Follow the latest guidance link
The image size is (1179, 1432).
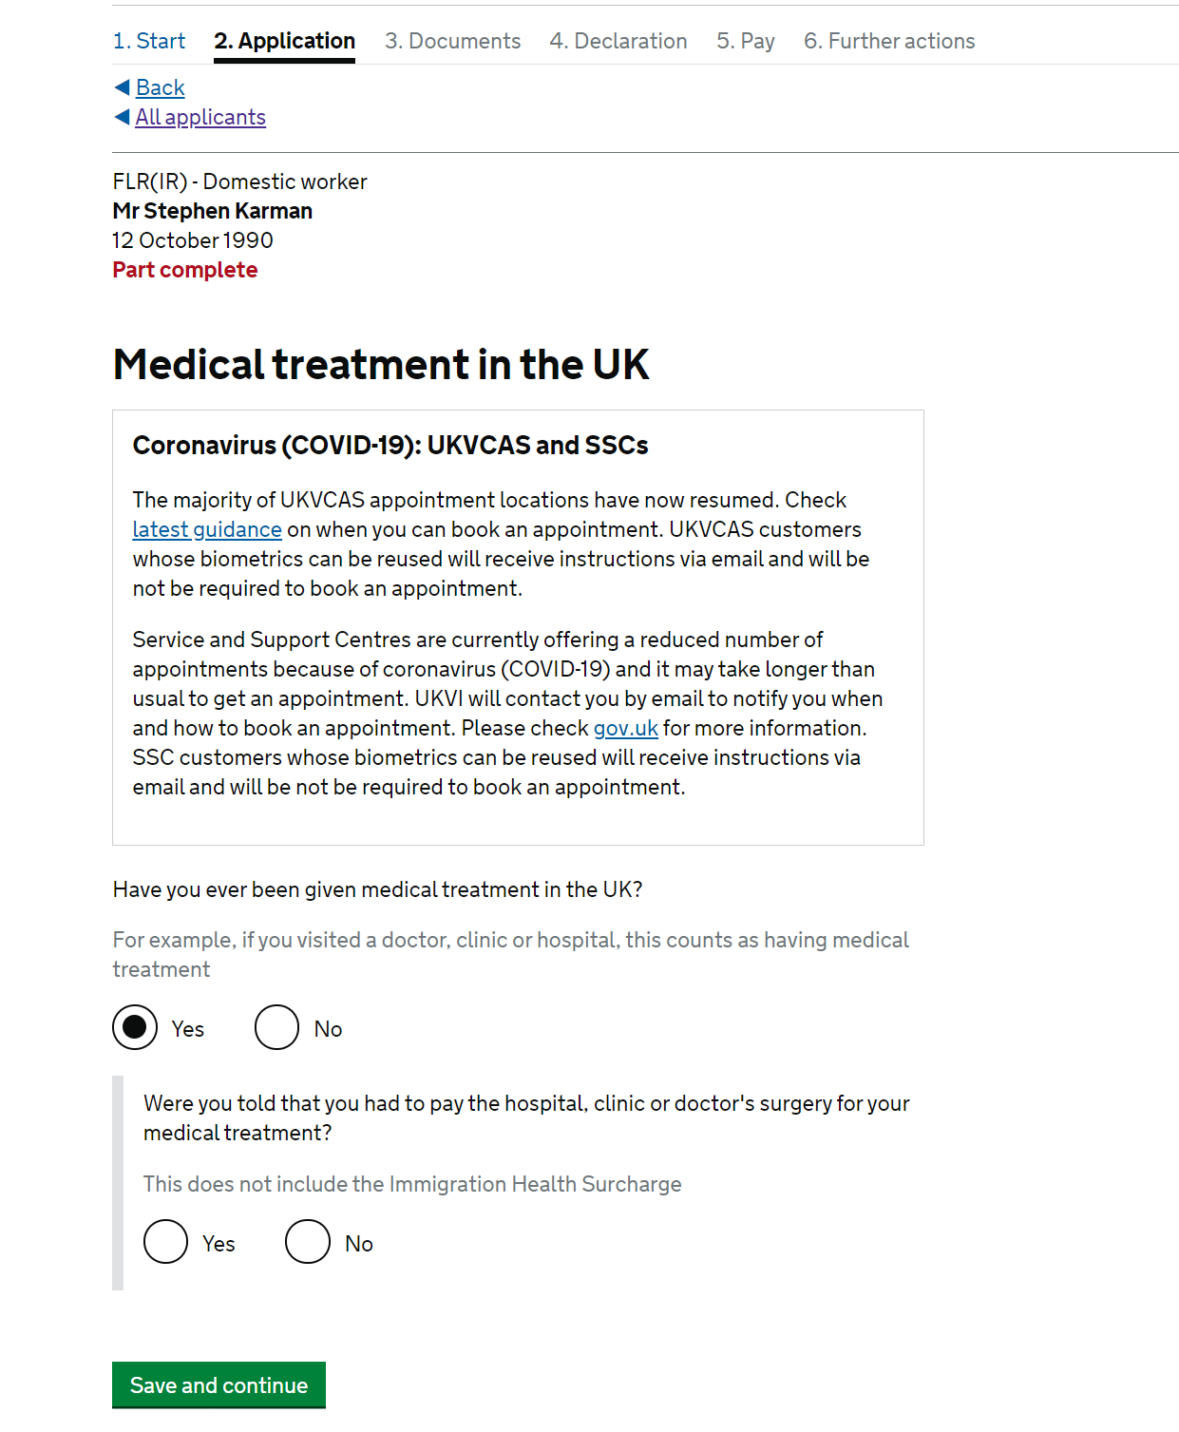pyautogui.click(x=207, y=529)
